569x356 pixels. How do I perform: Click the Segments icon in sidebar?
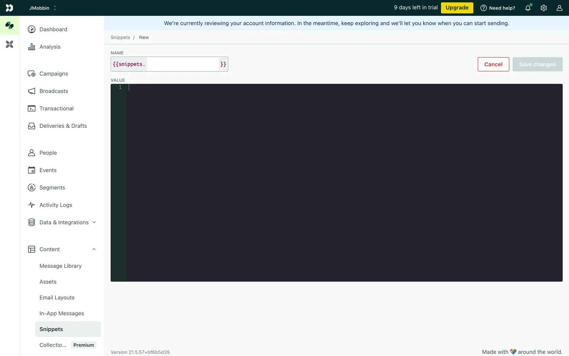(31, 187)
